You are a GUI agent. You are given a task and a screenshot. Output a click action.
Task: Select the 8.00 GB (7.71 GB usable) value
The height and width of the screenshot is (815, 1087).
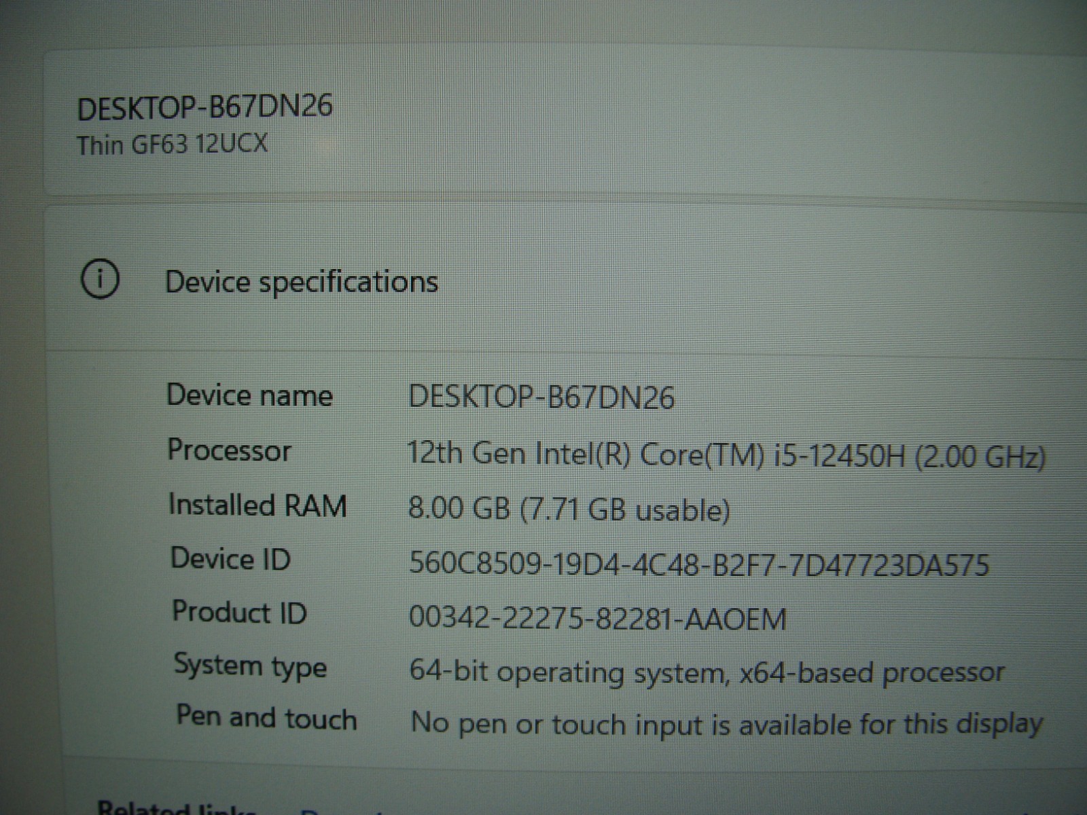click(569, 509)
